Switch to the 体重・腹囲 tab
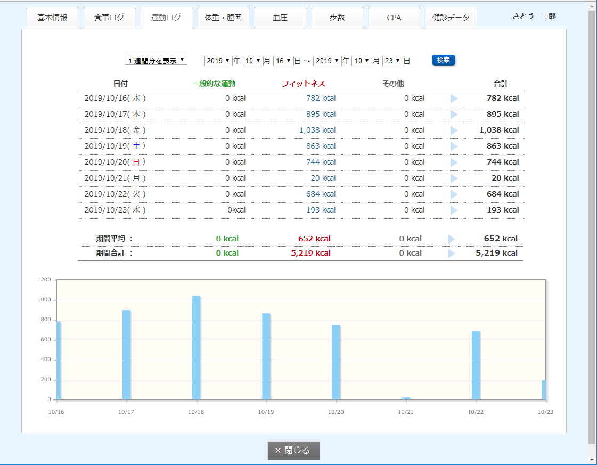Screen dimensions: 597x465 [x=223, y=18]
